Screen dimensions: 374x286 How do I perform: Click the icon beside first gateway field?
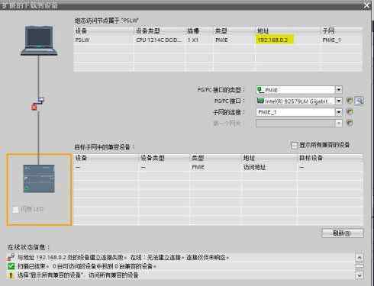(350, 124)
